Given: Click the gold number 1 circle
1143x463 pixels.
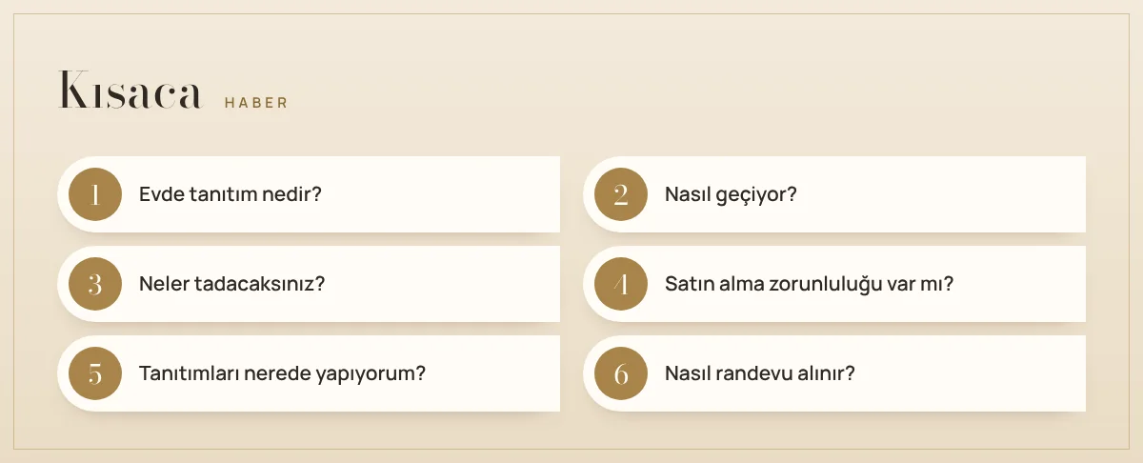Looking at the screenshot, I should [95, 194].
